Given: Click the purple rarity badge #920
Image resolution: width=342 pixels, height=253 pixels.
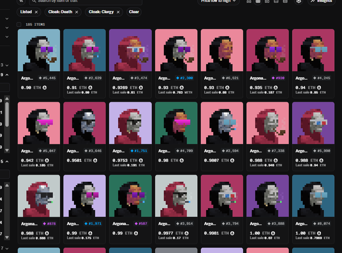Looking at the screenshot, I should coord(278,78).
